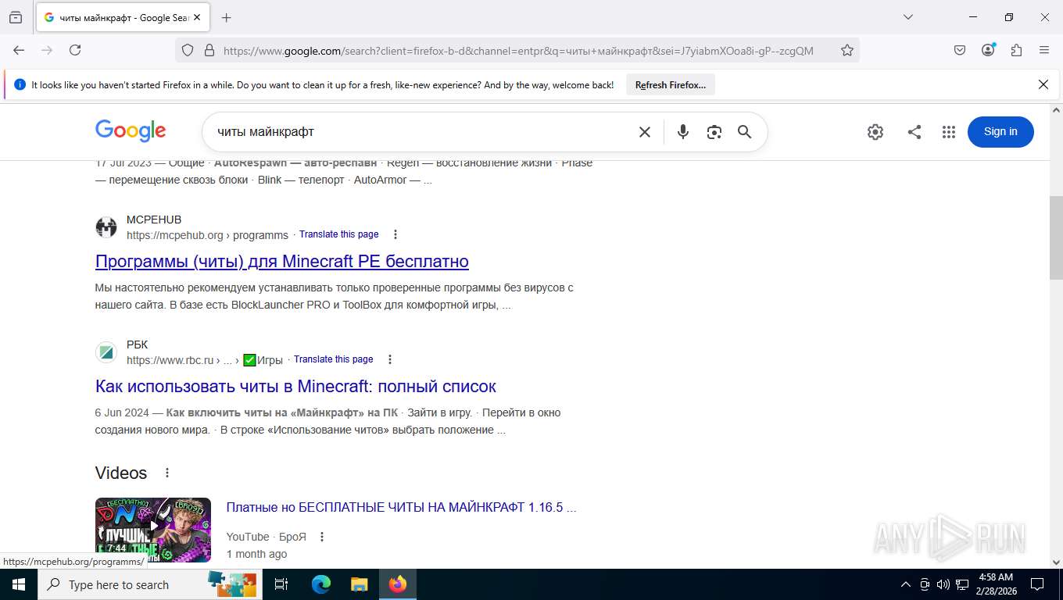The image size is (1063, 600).
Task: Open the Extensions puzzle icon
Action: 1016,50
